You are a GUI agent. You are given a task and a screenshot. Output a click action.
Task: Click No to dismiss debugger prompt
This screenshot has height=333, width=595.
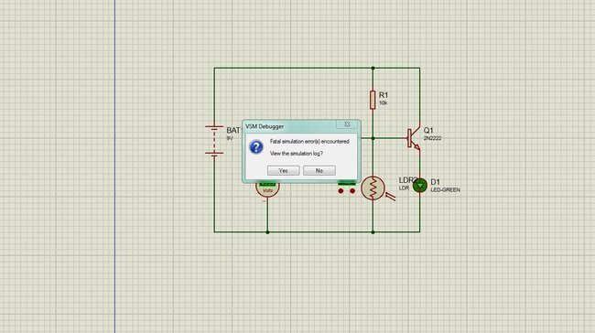click(x=319, y=171)
